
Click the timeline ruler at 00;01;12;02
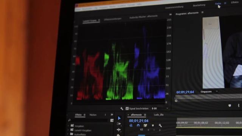click(222, 123)
